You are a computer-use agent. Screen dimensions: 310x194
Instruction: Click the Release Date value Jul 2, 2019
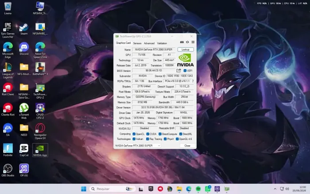(140, 65)
